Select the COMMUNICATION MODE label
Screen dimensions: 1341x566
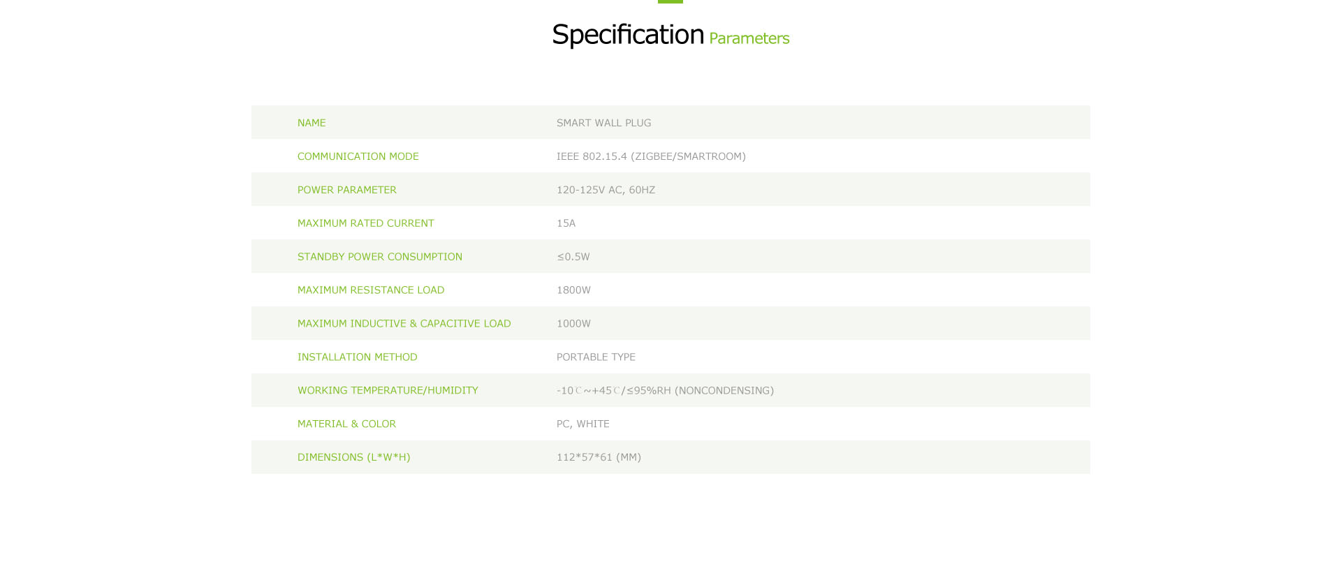coord(358,156)
